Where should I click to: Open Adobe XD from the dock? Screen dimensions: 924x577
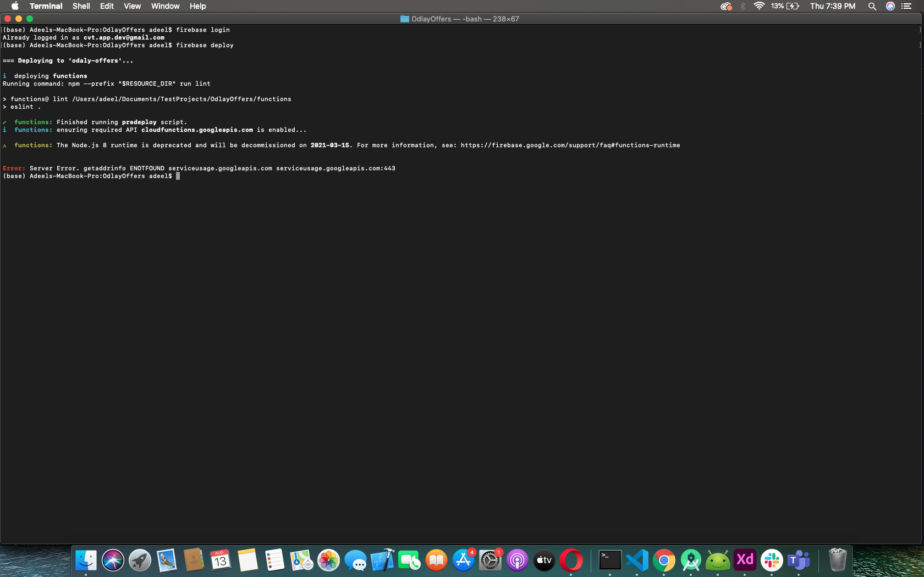point(745,561)
